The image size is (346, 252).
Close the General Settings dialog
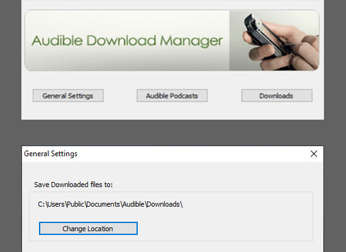pos(314,154)
